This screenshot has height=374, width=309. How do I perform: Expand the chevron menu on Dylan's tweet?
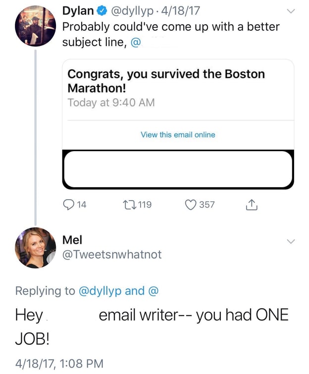point(291,11)
